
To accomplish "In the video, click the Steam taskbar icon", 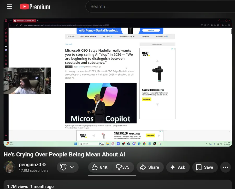I will tap(128, 144).
